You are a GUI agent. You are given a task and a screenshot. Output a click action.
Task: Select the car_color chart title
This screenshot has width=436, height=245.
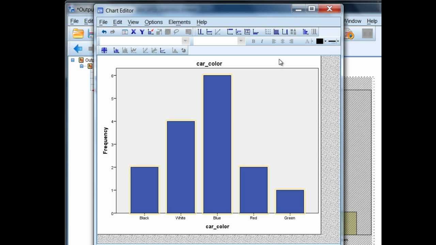pos(209,64)
